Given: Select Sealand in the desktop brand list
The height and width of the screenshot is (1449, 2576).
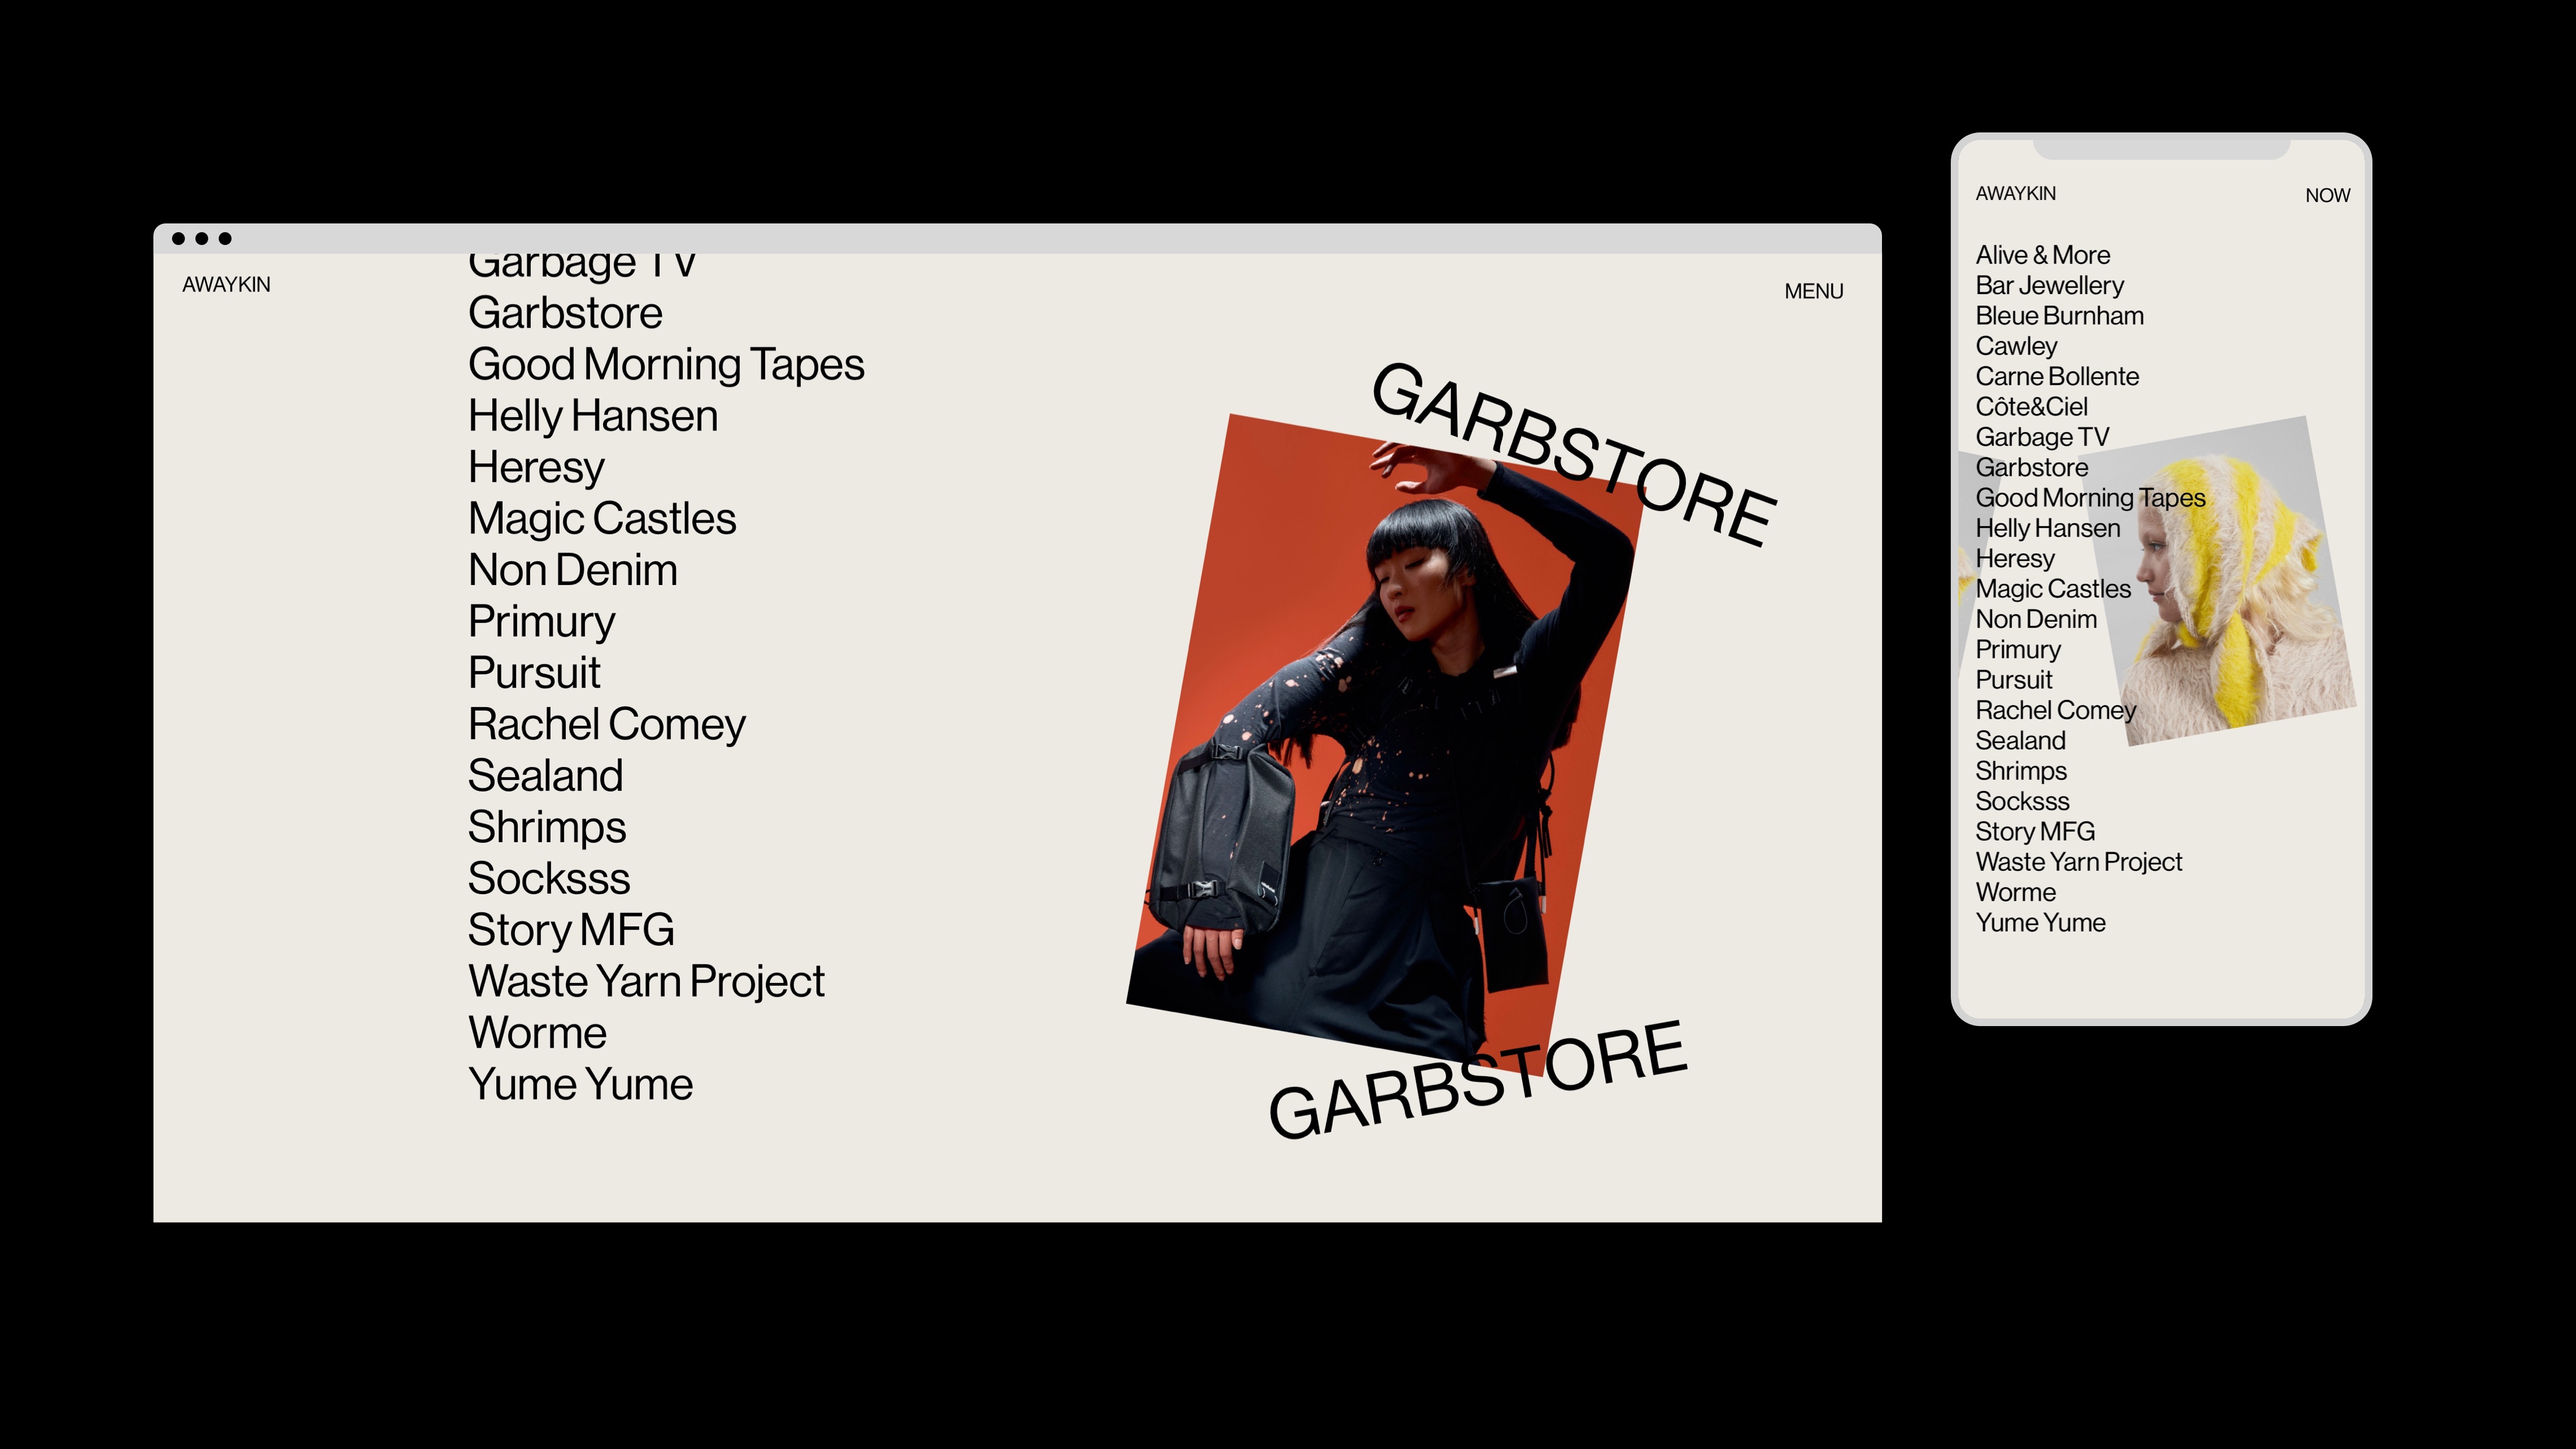Looking at the screenshot, I should [x=546, y=776].
